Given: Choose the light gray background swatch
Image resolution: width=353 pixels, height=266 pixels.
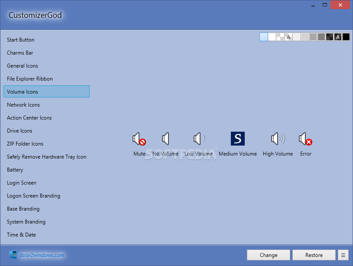Looking at the screenshot, I should pos(305,37).
